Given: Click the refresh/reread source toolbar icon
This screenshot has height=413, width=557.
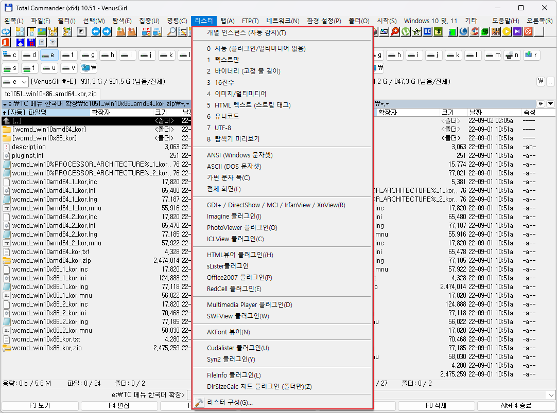Looking at the screenshot, I should pos(6,31).
